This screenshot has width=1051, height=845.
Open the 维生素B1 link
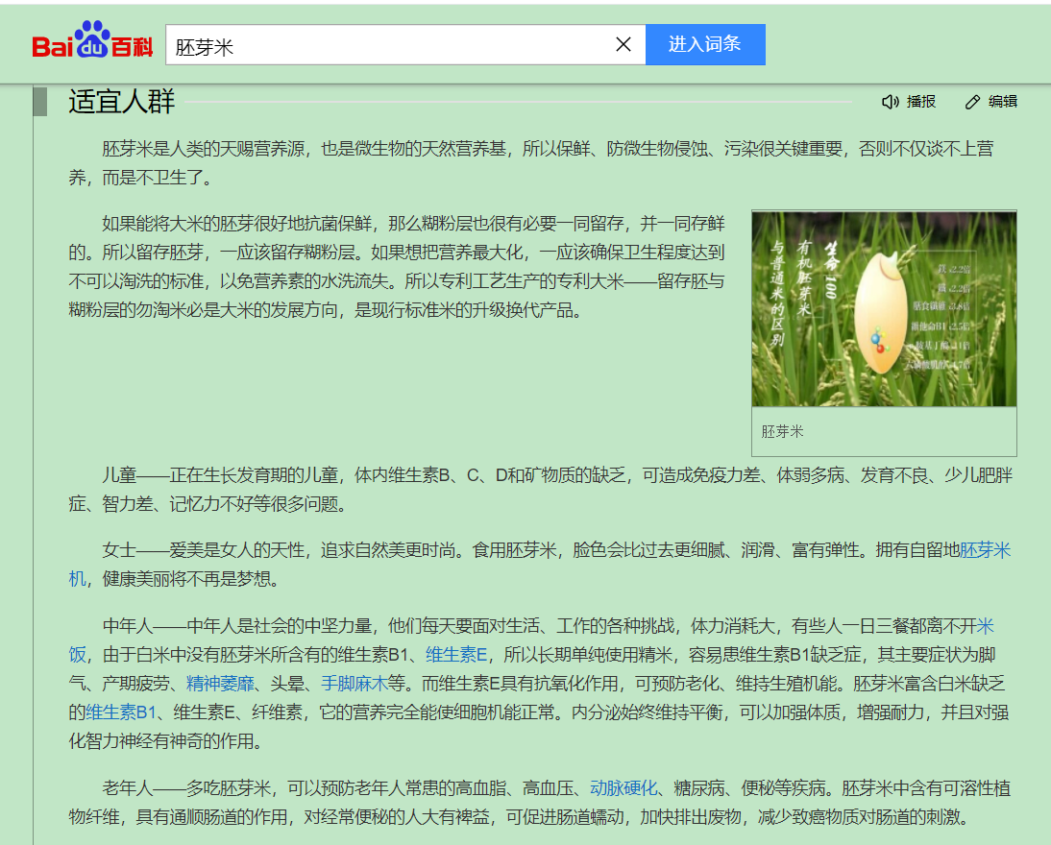point(120,712)
